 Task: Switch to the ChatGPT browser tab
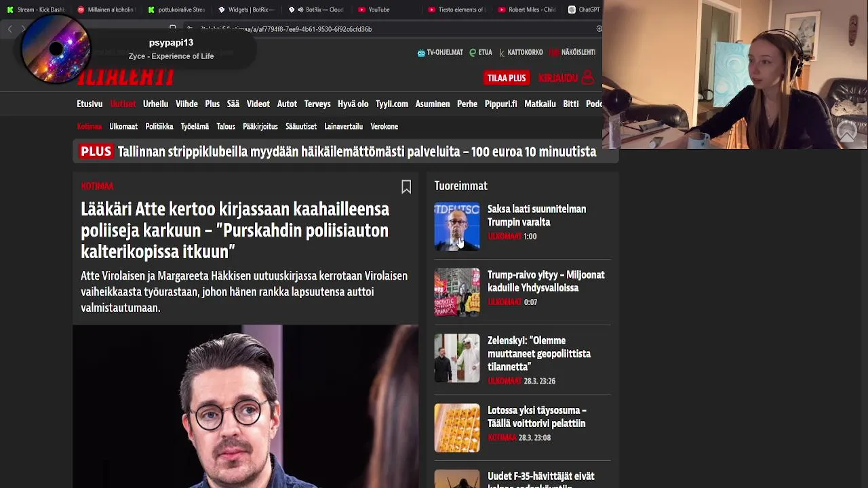coord(584,9)
